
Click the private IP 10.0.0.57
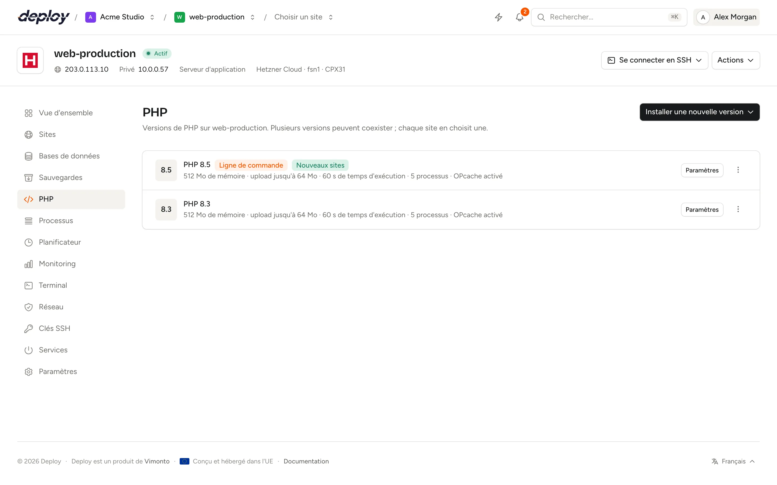tap(153, 69)
